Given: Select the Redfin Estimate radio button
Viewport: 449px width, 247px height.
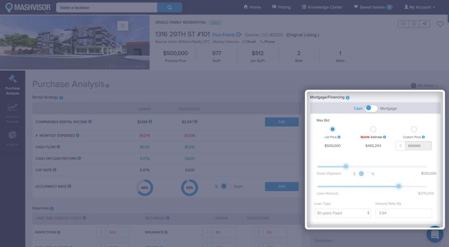Looking at the screenshot, I should coord(373,129).
